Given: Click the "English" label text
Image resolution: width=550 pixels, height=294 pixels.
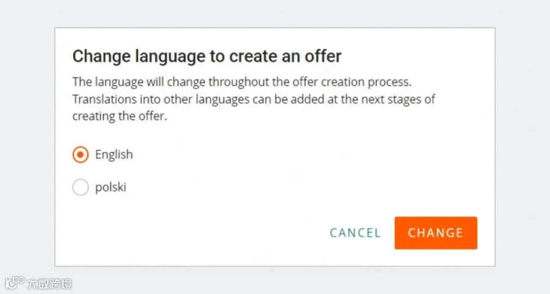Looking at the screenshot, I should 114,155.
